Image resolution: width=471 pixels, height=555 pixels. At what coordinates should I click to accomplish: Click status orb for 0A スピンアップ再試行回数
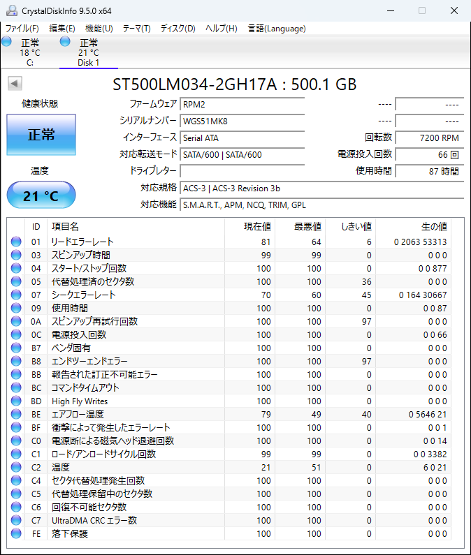pyautogui.click(x=16, y=321)
